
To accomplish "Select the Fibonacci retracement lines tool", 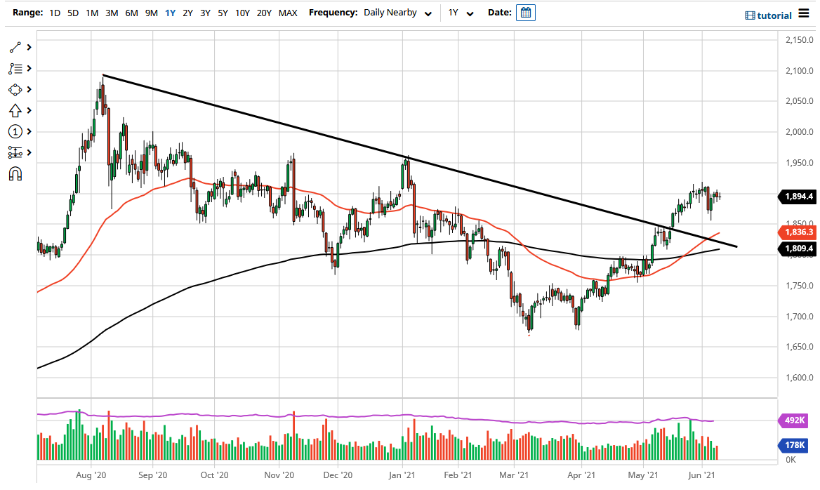I will click(x=15, y=69).
